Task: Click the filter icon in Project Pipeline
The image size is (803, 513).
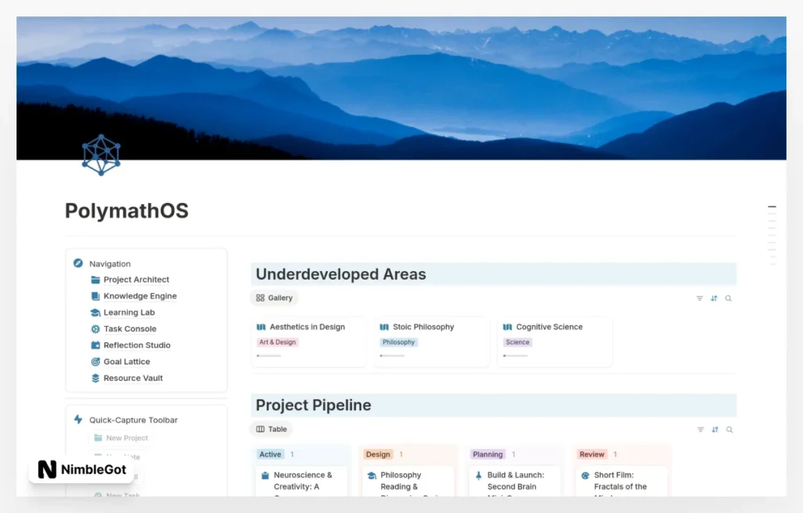Action: tap(699, 429)
